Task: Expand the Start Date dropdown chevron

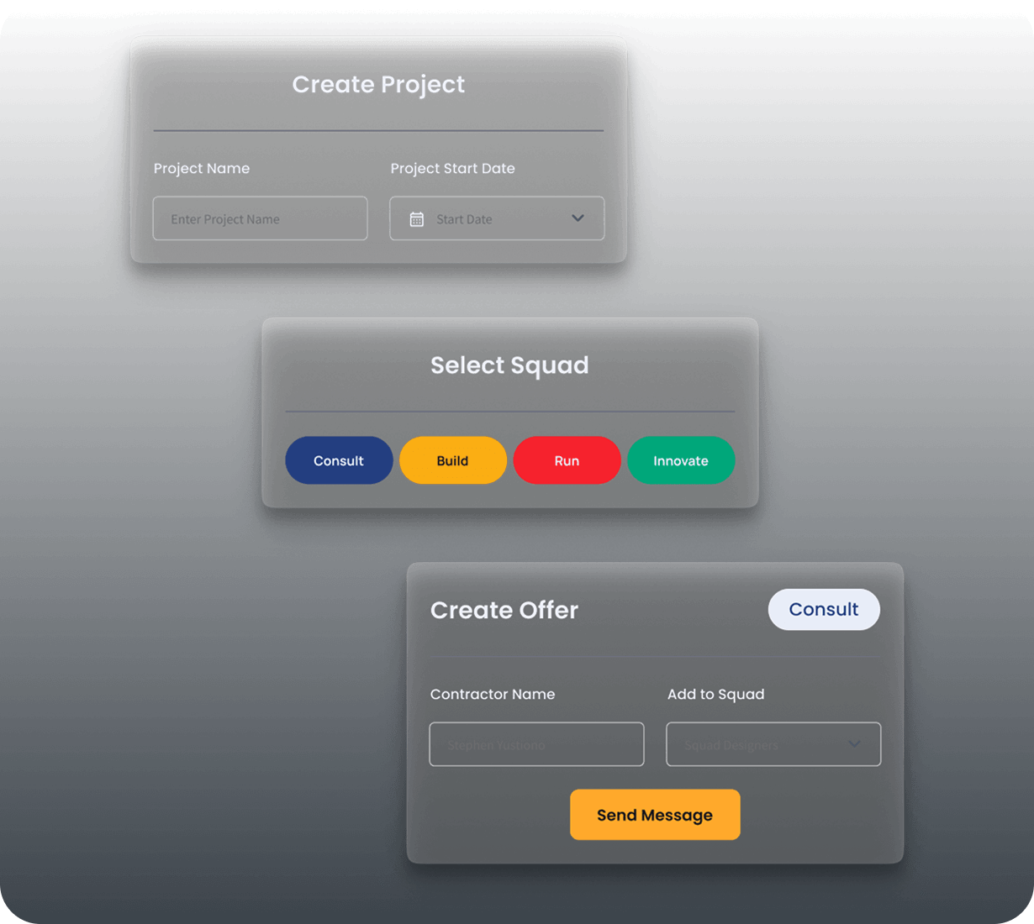Action: pyautogui.click(x=578, y=218)
